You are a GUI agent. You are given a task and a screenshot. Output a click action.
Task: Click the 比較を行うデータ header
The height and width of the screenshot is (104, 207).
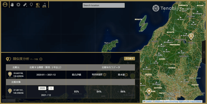pos(111,67)
